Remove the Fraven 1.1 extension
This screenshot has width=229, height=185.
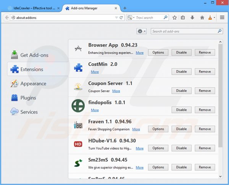point(205,129)
